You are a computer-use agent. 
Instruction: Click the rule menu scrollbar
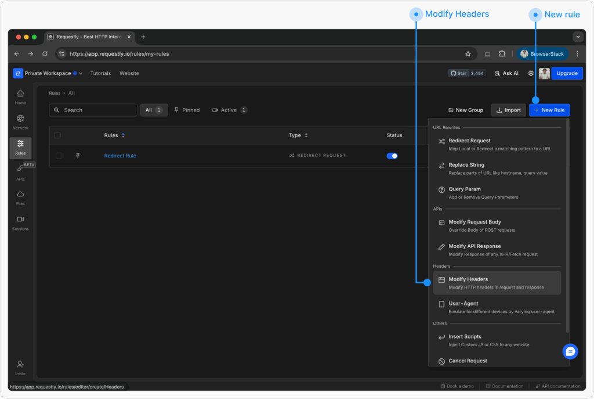click(567, 226)
